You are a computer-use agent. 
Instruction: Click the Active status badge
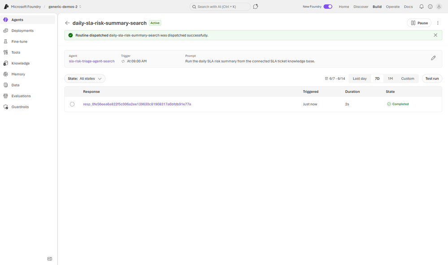(x=155, y=23)
